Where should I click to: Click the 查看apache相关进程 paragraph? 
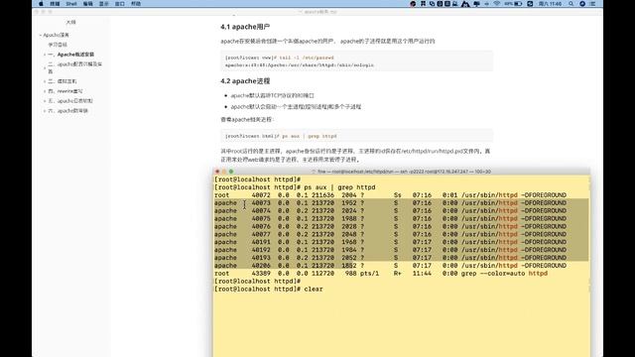(247, 119)
